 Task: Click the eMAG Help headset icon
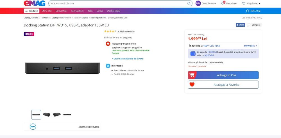248,11
